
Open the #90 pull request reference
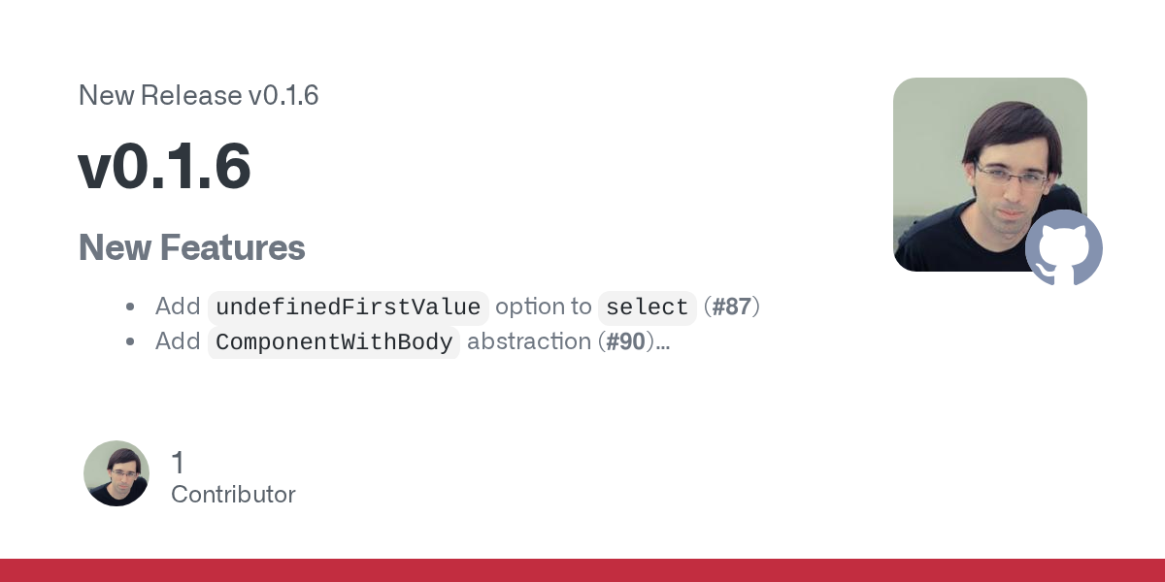tap(626, 342)
